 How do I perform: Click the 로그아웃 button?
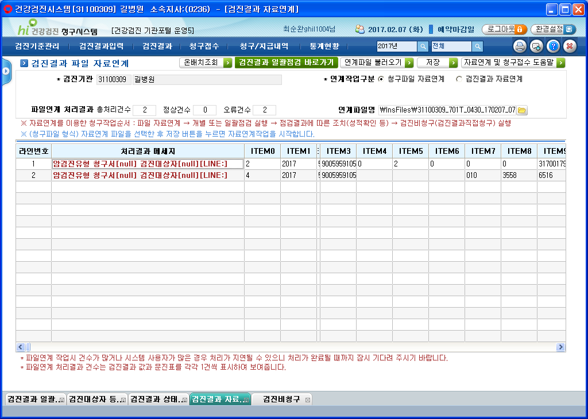504,29
